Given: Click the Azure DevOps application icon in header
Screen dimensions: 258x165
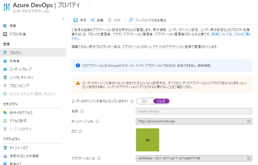Looking at the screenshot, I should [x=6, y=7].
